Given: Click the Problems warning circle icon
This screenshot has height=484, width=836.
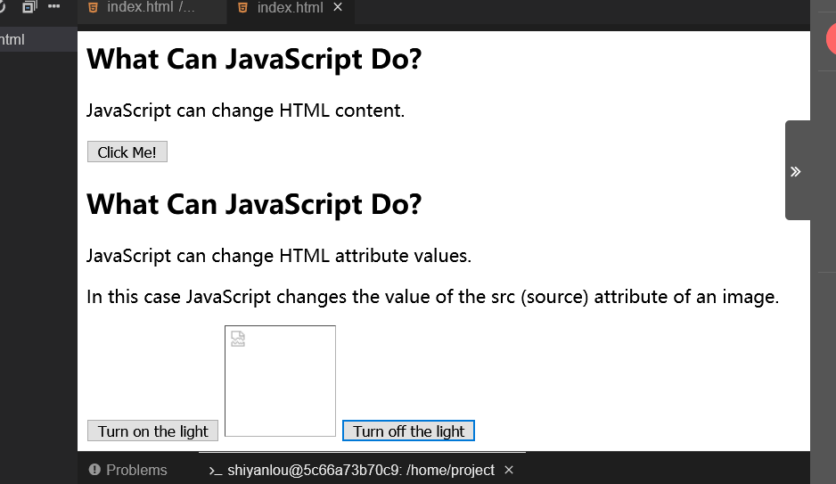Looking at the screenshot, I should [94, 470].
